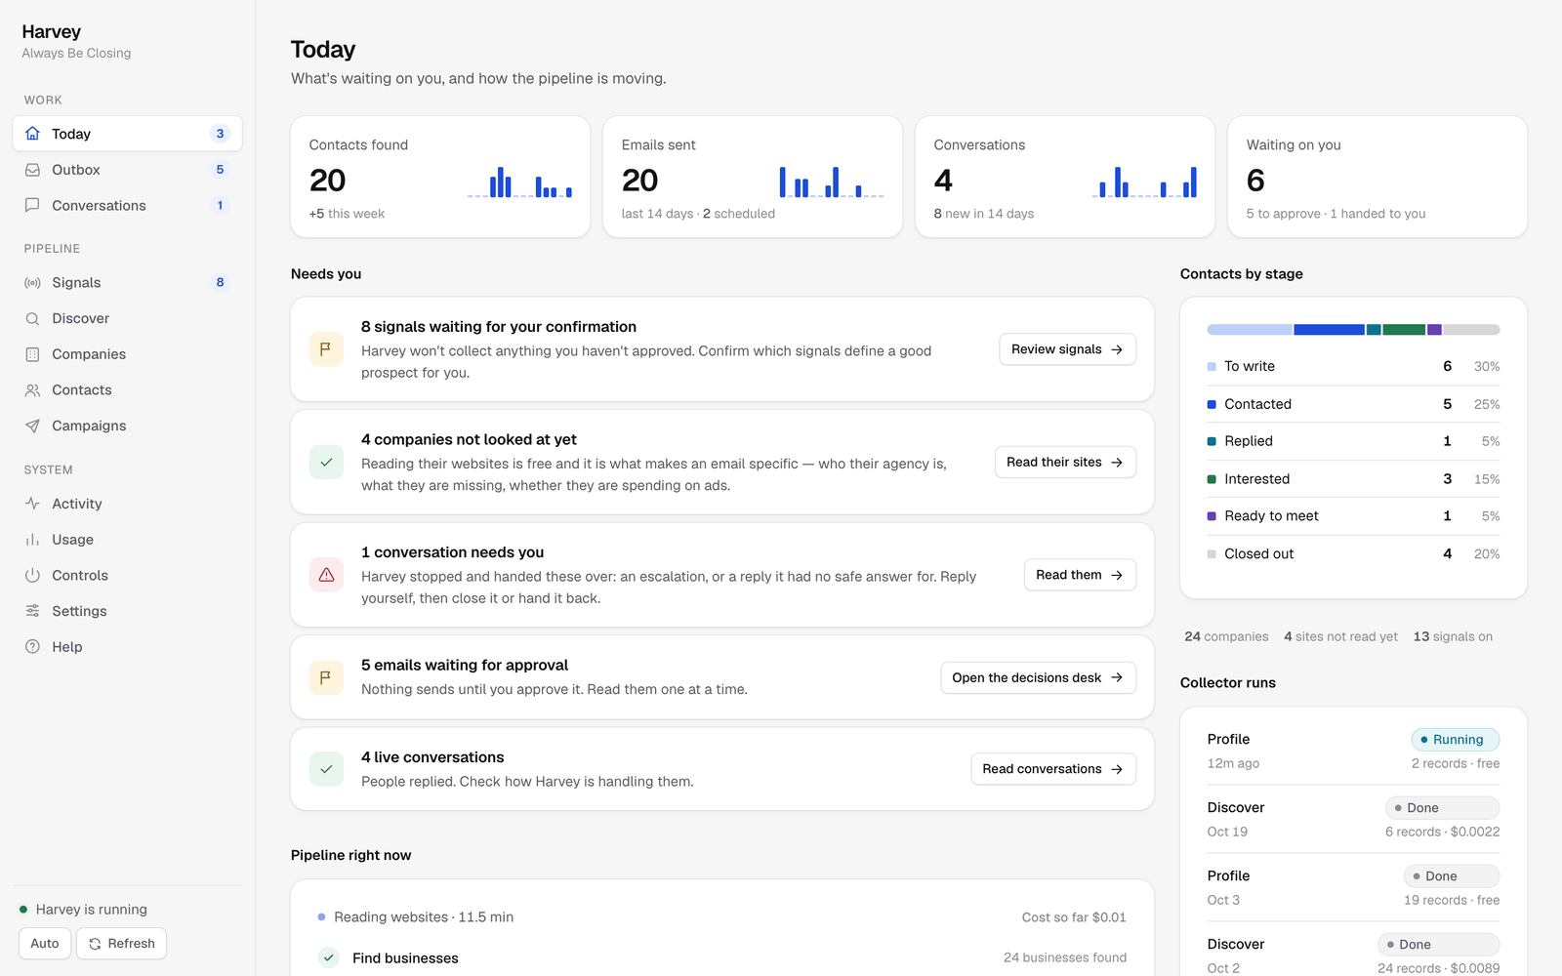
Task: Click the flag icon beside 8 signals waiting
Action: tap(326, 349)
